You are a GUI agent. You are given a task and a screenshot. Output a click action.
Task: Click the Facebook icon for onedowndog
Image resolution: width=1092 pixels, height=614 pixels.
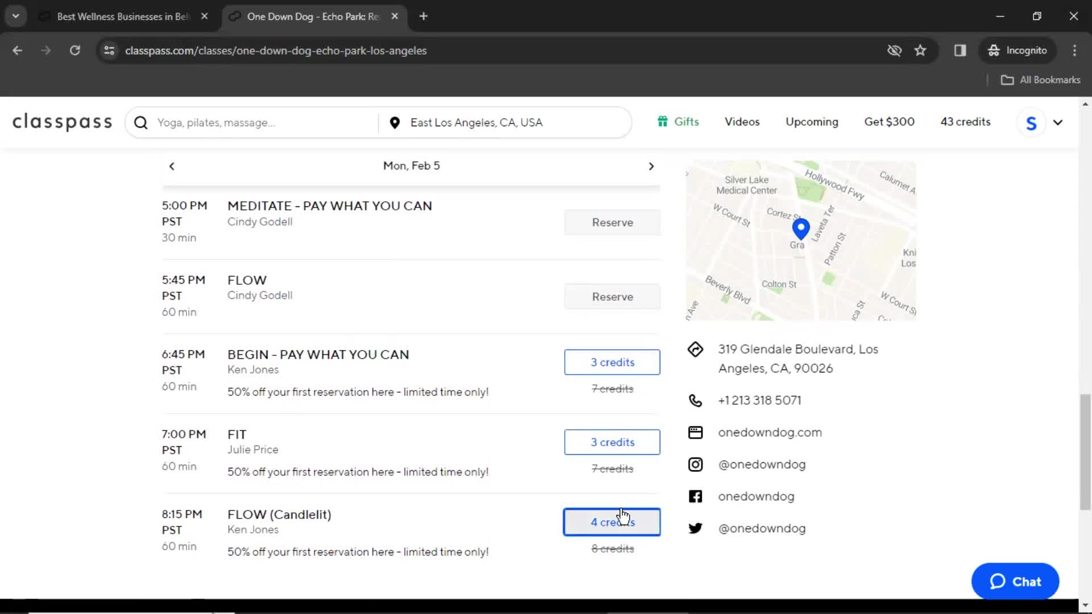695,496
